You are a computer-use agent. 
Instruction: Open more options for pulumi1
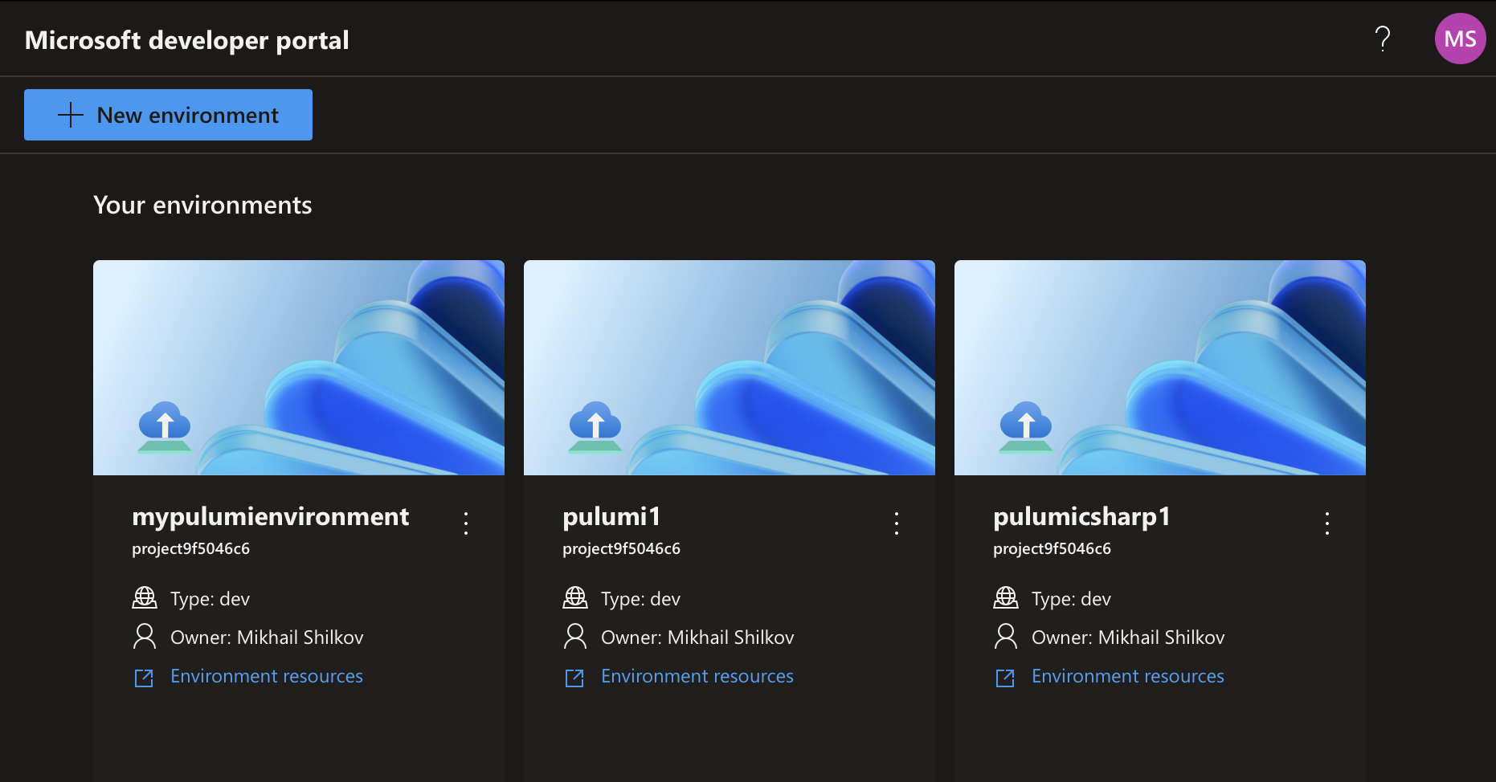(897, 523)
